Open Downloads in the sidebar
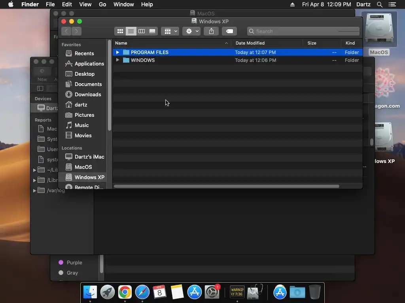Screen dimensions: 405x303 point(83,95)
